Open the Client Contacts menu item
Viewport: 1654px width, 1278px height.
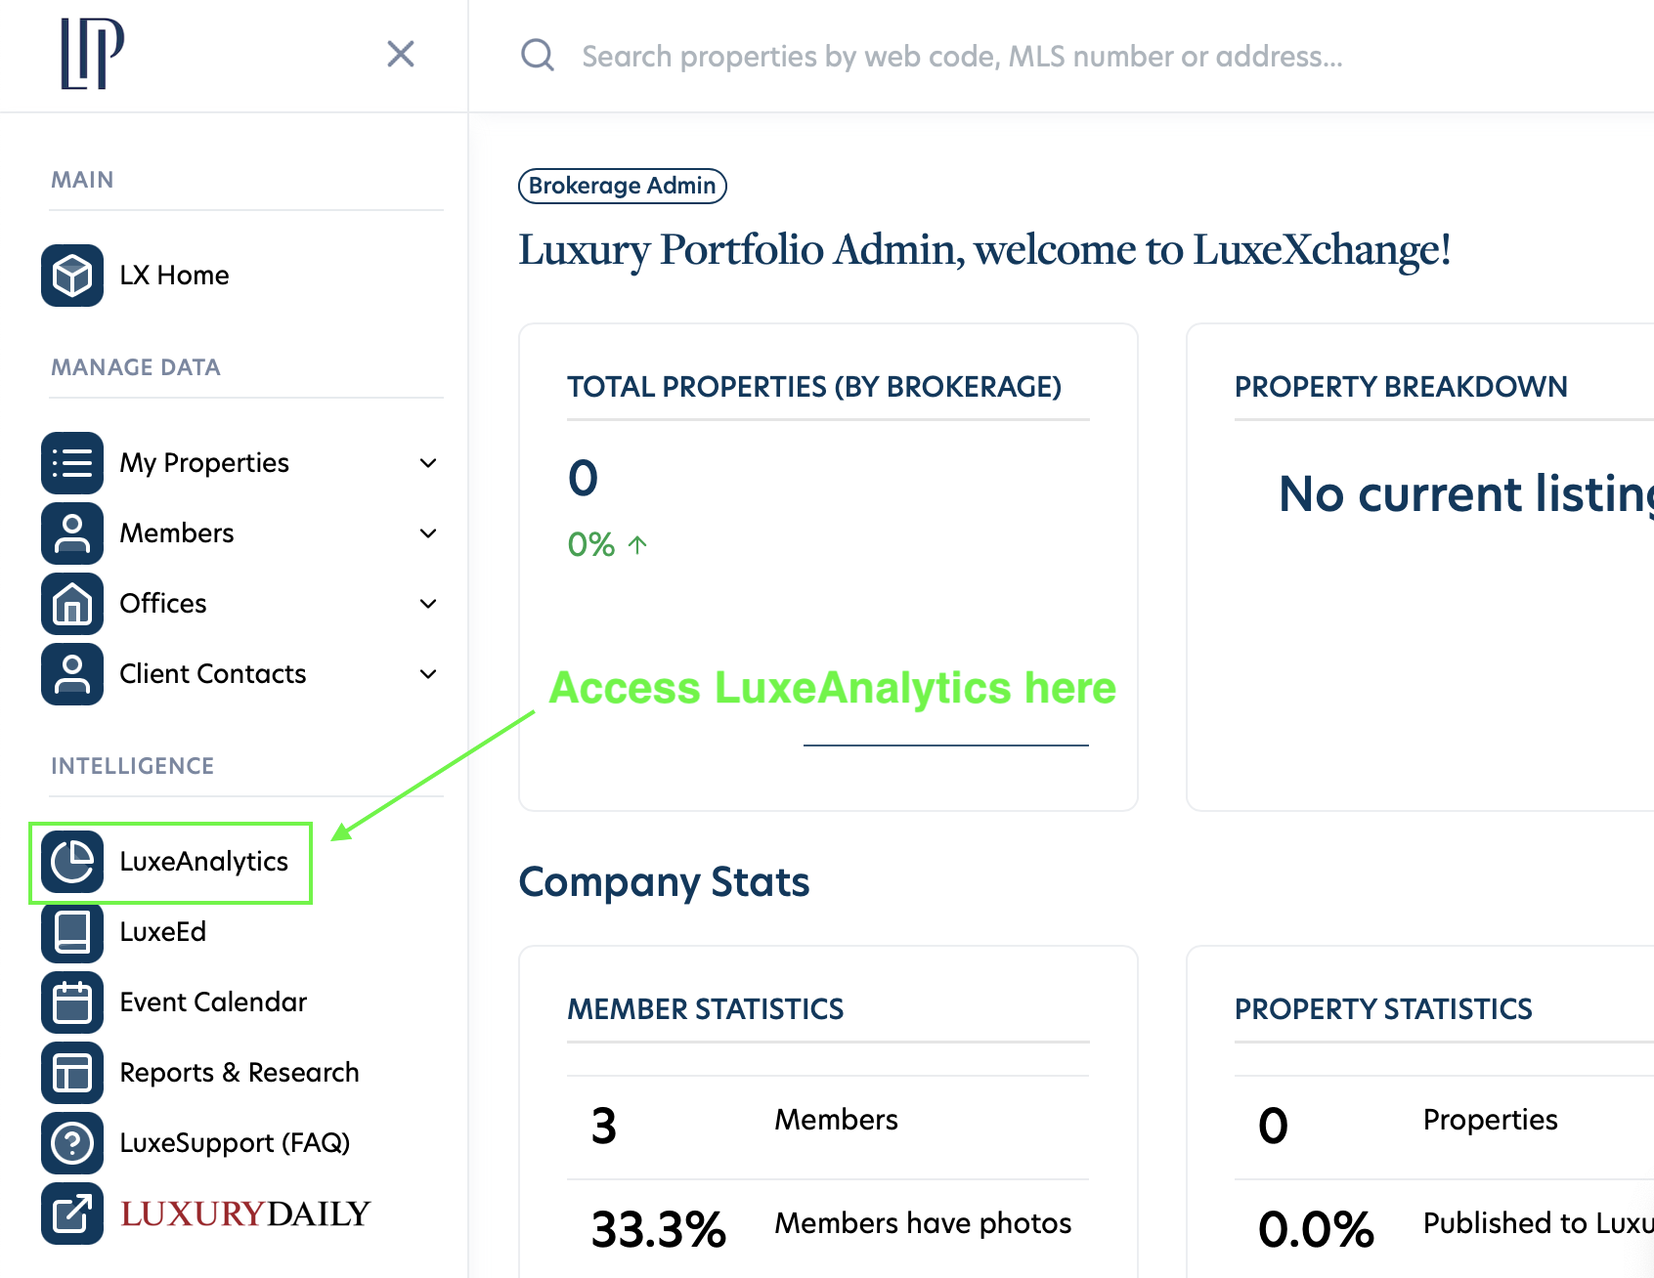(213, 674)
